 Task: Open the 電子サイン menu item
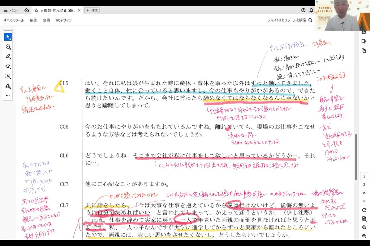(64, 20)
